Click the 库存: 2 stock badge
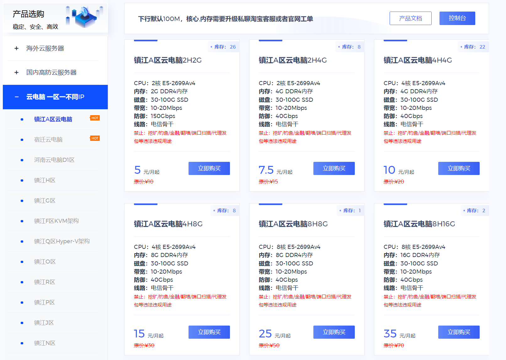506x360 pixels. coord(475,211)
